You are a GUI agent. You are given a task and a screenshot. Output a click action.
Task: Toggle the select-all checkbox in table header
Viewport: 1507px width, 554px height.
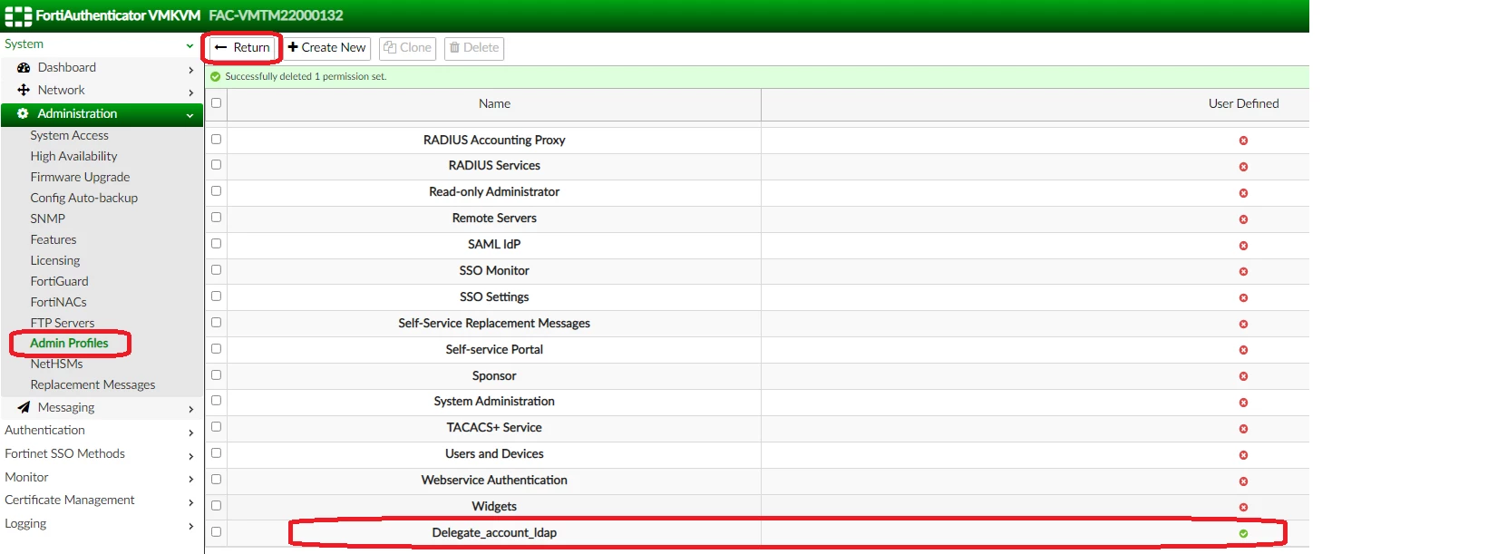(216, 103)
